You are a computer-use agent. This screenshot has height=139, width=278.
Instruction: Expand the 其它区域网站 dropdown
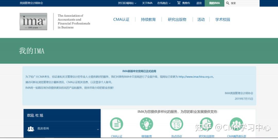pyautogui.click(x=127, y=3)
